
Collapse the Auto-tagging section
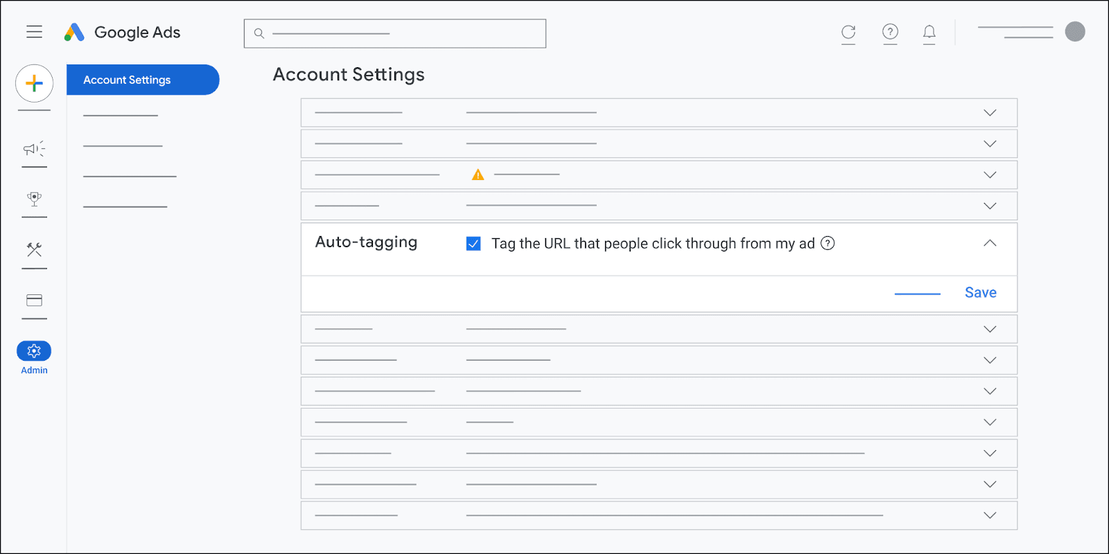[990, 243]
